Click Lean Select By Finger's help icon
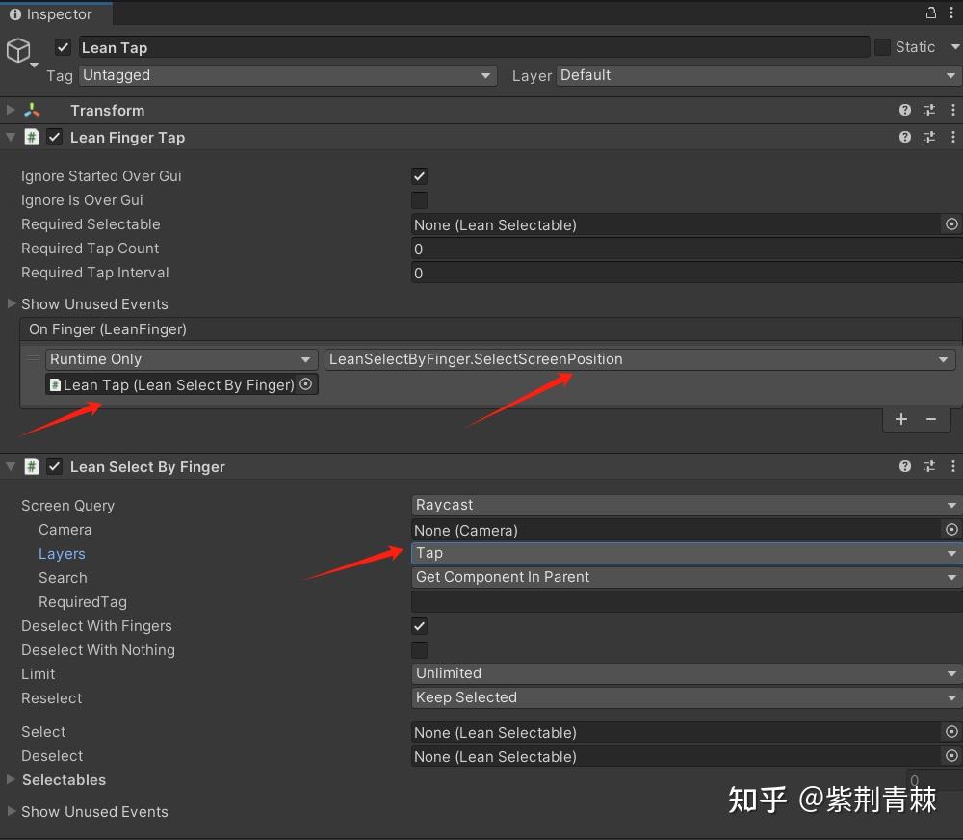 coord(905,466)
